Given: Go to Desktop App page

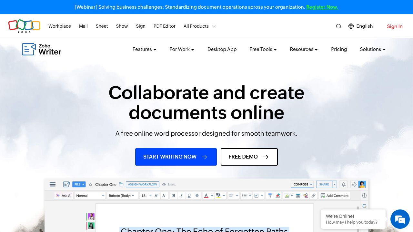Looking at the screenshot, I should tap(222, 49).
